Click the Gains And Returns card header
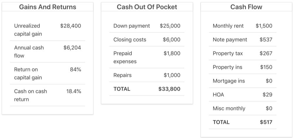 (x=47, y=7)
